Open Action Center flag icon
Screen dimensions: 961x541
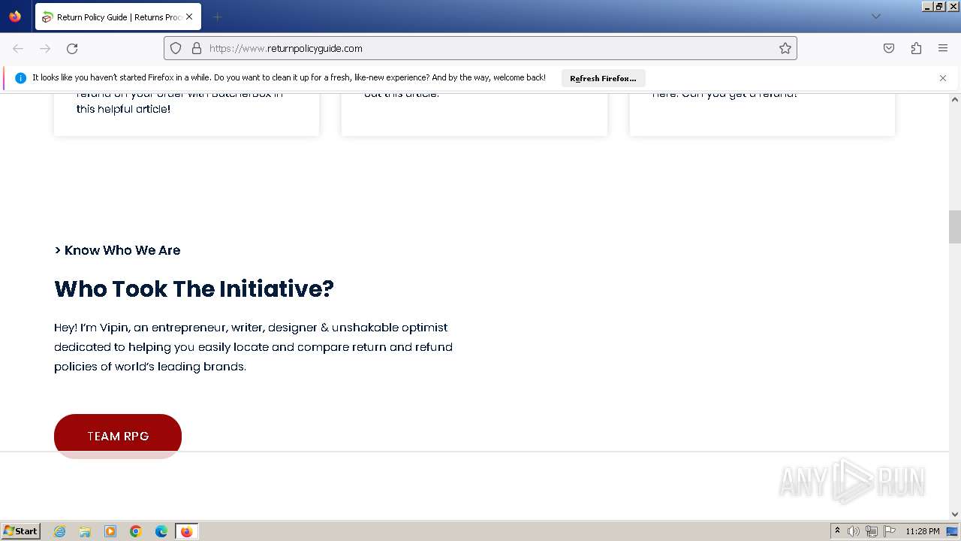[890, 531]
